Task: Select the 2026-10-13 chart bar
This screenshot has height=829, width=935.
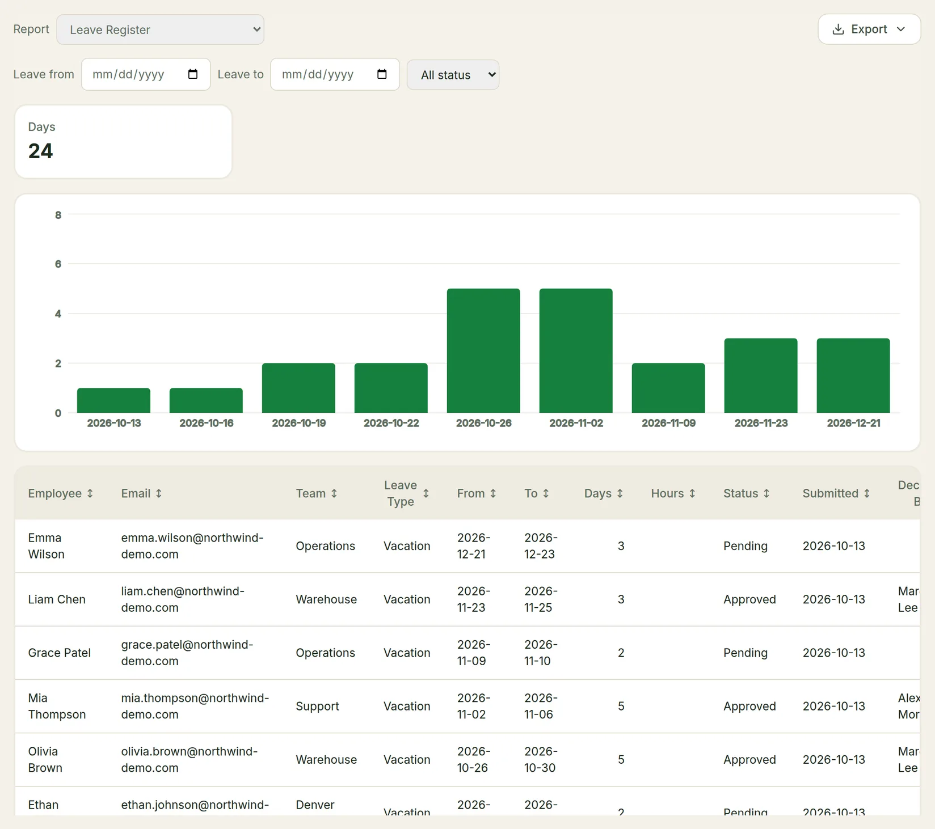Action: (113, 400)
